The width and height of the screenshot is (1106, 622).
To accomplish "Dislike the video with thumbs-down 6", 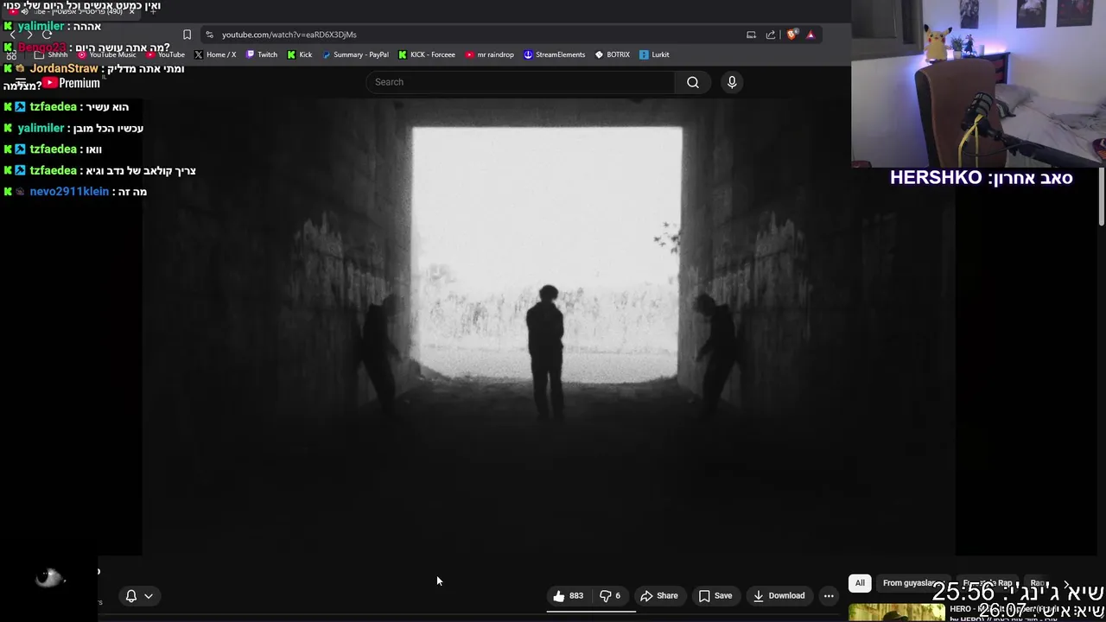I will coord(610,596).
